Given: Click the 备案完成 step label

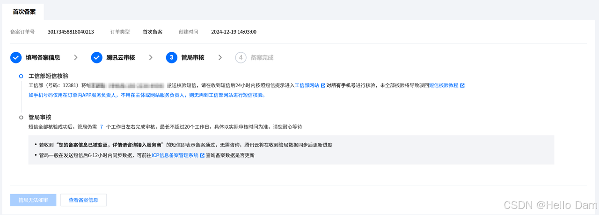Looking at the screenshot, I should [262, 58].
